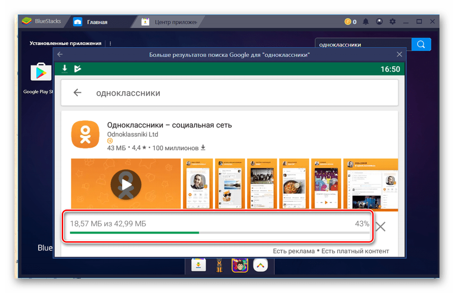Click the blue magnifier search button
454x293 pixels.
click(421, 44)
